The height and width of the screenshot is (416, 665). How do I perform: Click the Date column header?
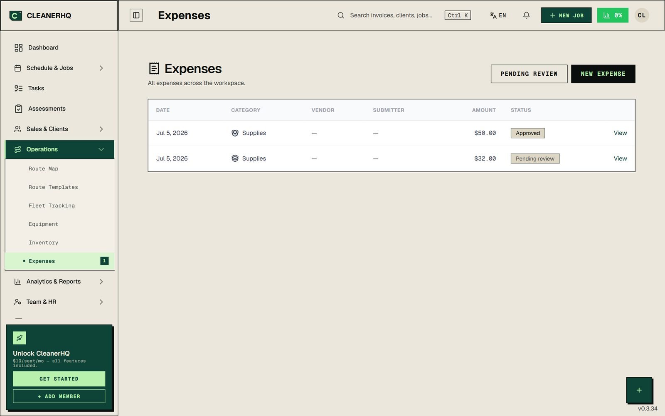tap(163, 110)
